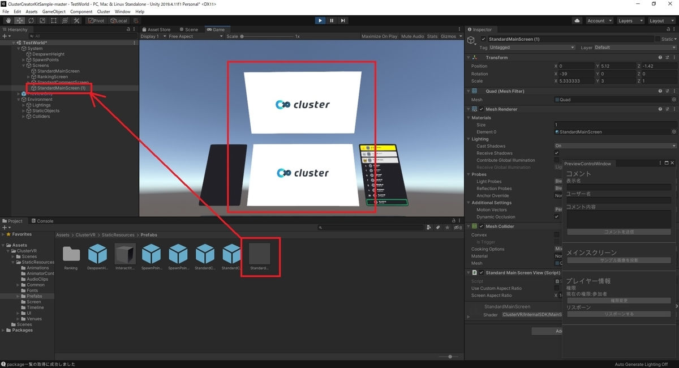This screenshot has height=368, width=679.
Task: Toggle Receive Shadows checkbox
Action: 557,153
